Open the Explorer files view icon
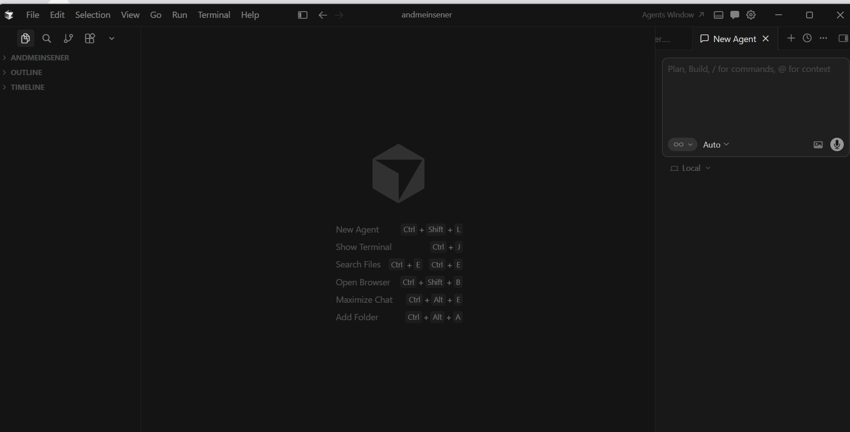850x432 pixels. tap(25, 38)
